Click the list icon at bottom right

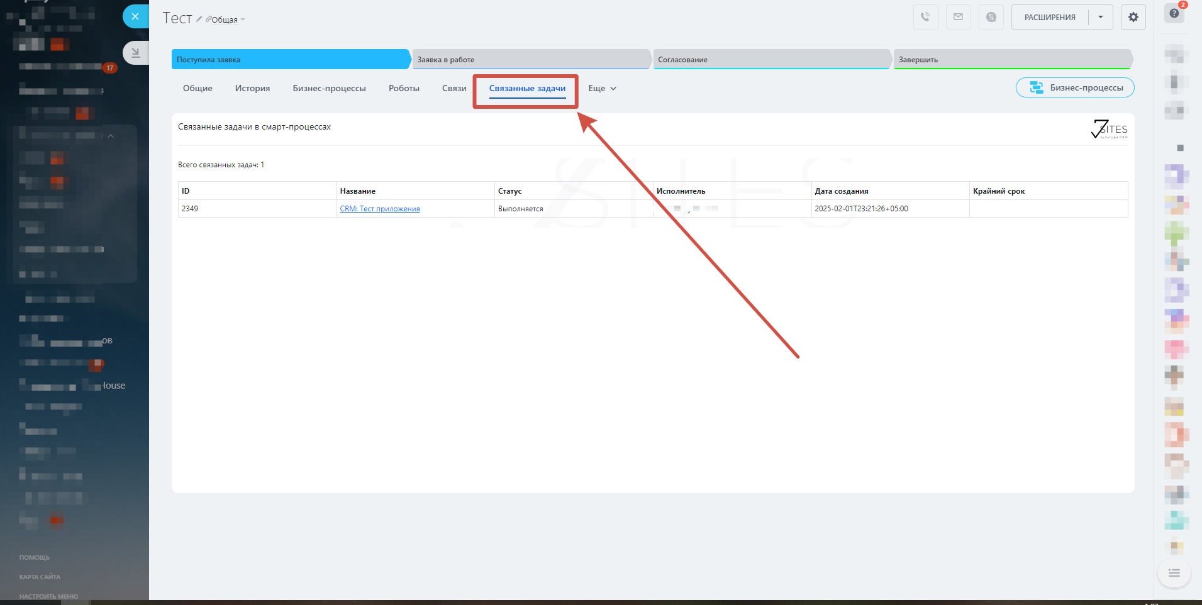[1174, 573]
